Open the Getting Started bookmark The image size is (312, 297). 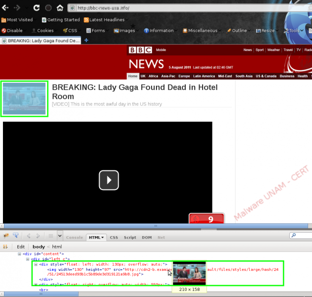61,20
